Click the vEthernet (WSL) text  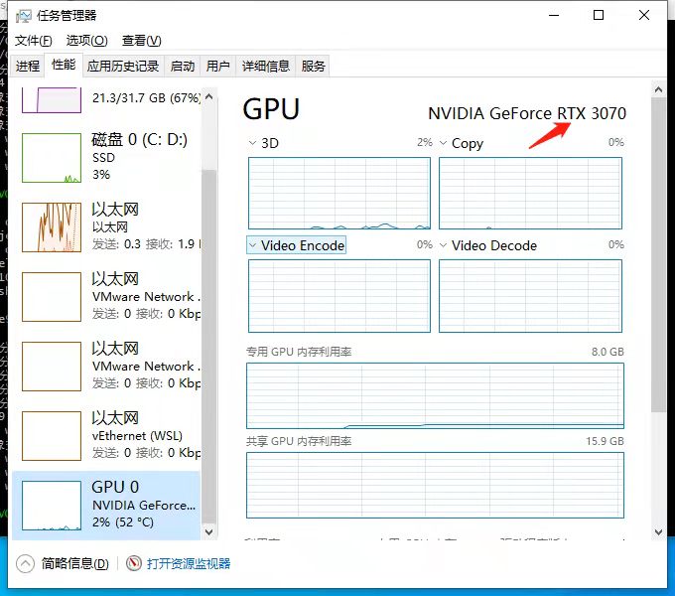tap(137, 436)
